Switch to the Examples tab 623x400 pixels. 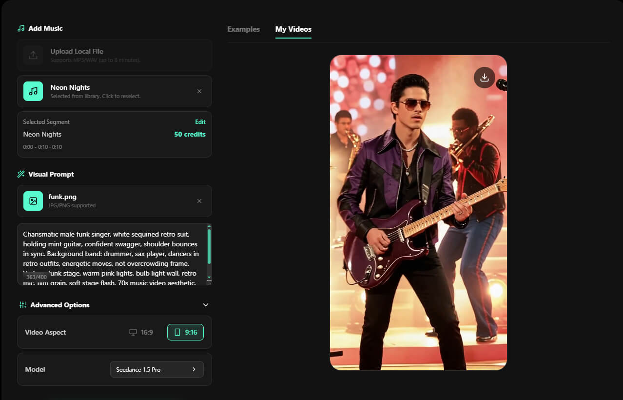click(x=244, y=29)
